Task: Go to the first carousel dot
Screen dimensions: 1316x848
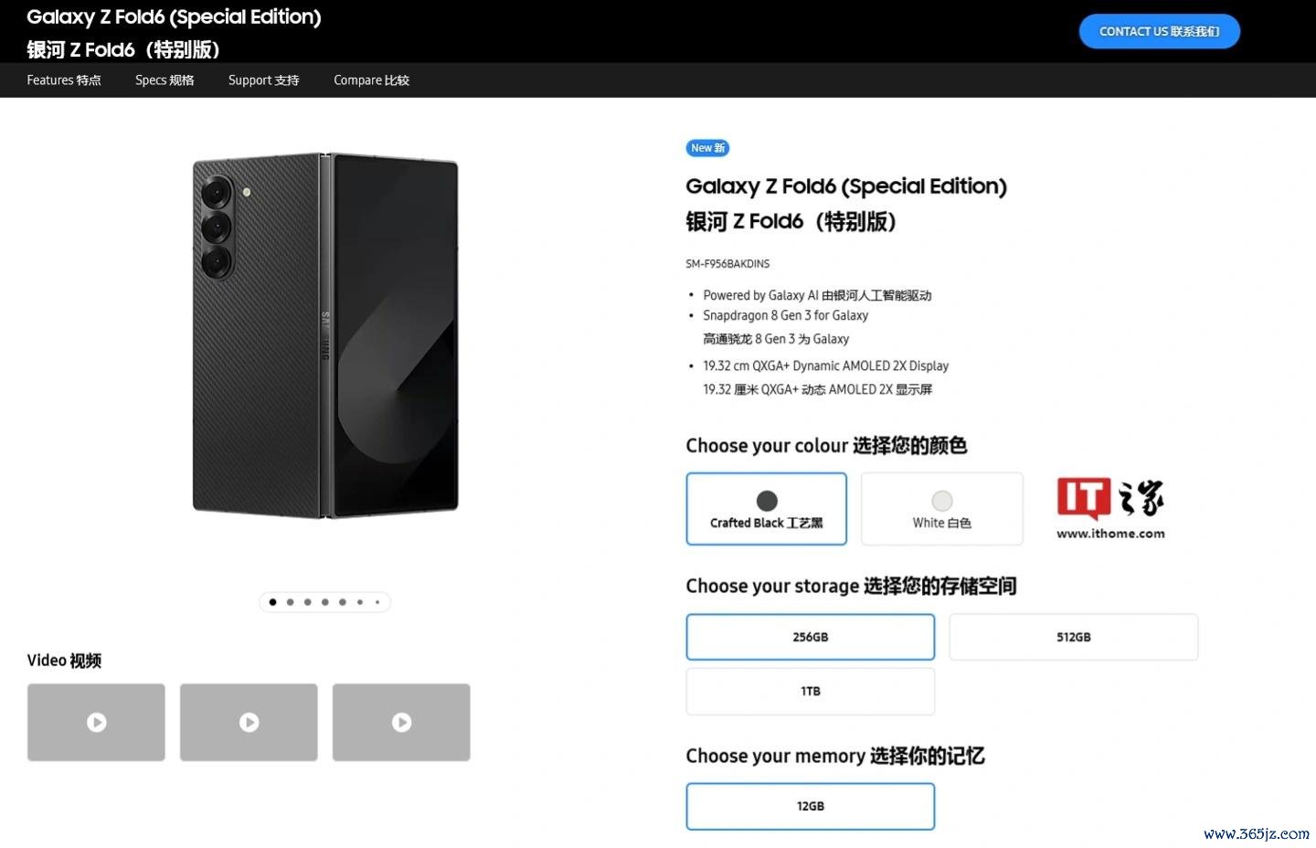Action: pos(272,602)
